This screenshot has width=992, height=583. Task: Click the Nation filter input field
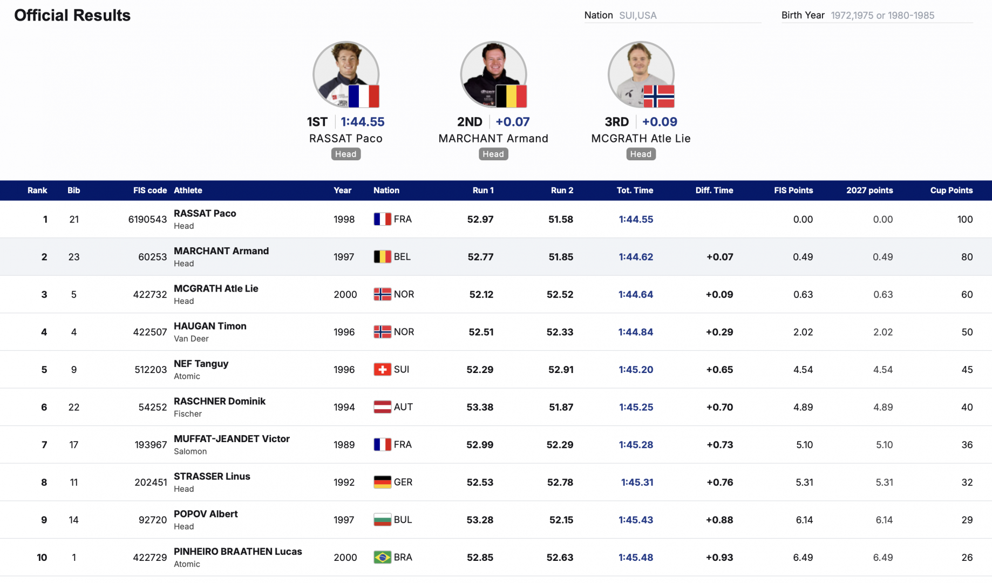(x=689, y=16)
